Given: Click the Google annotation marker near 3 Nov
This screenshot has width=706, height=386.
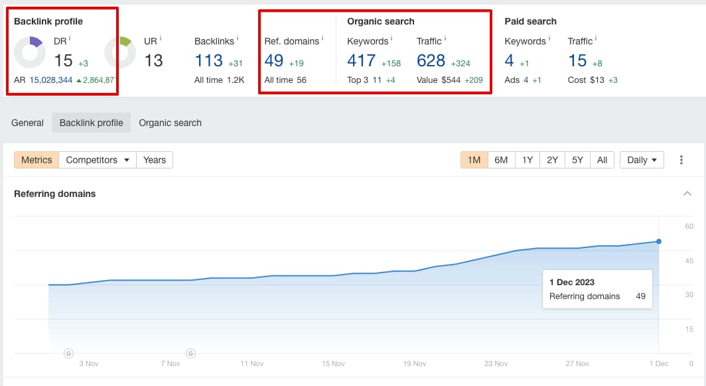Looking at the screenshot, I should (69, 354).
